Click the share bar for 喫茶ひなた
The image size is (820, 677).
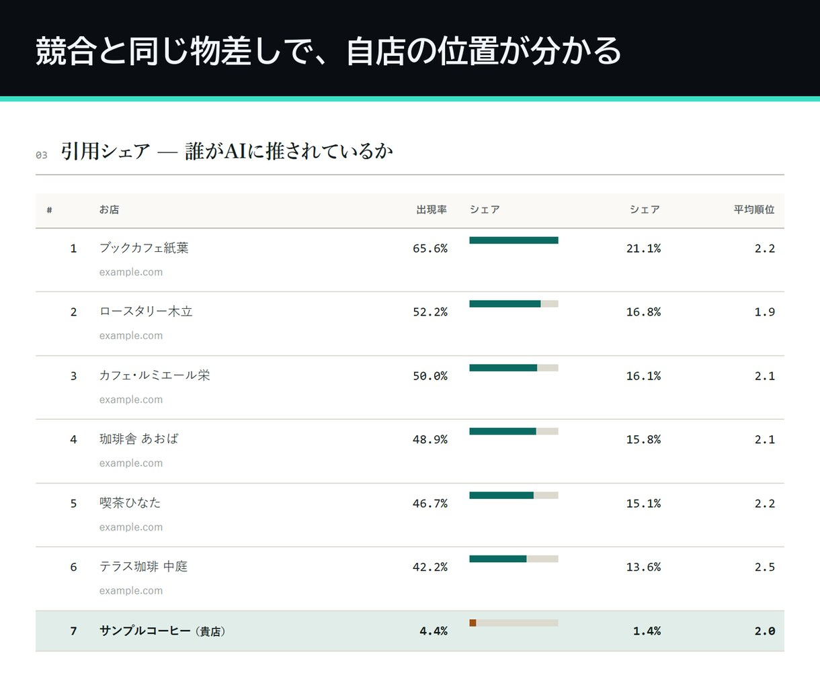tap(514, 495)
